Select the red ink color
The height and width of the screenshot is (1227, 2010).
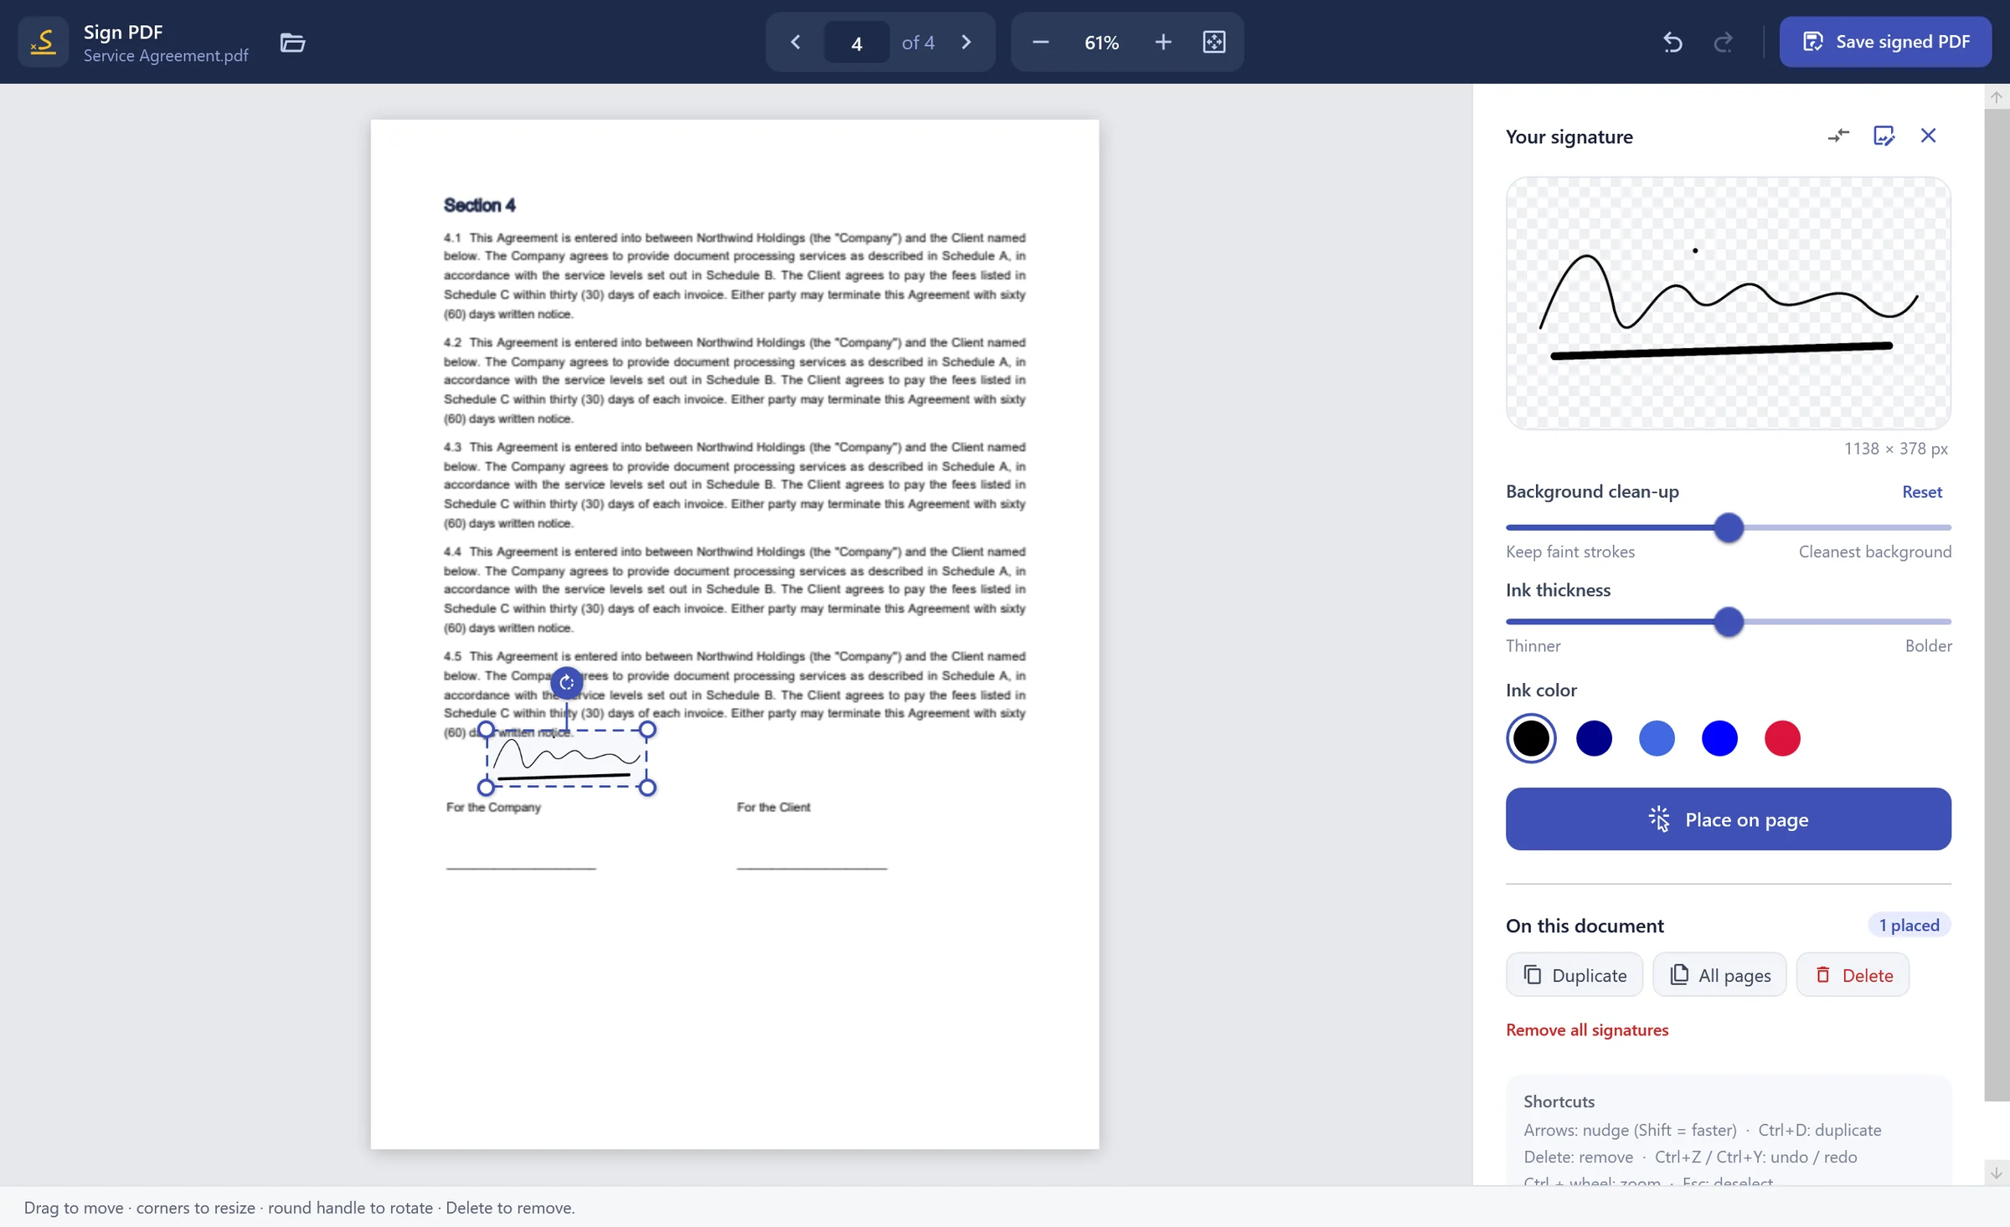coord(1782,738)
